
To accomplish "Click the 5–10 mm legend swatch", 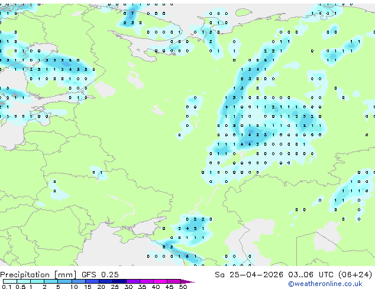I will [65, 281].
